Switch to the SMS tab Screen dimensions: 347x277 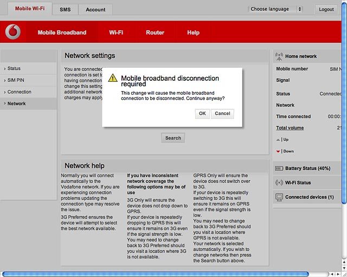(x=65, y=10)
